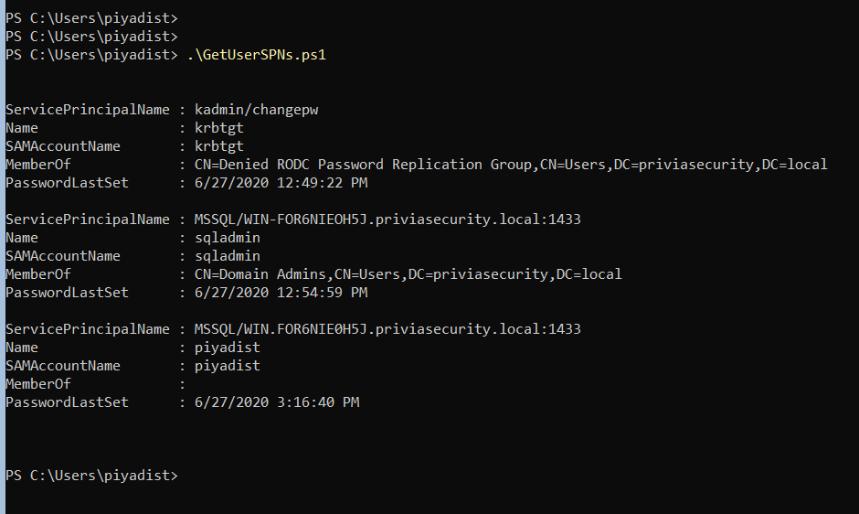
Task: Click the MSSQL/WIN-FOR6NIEOH5J SPN for sqladmin
Action: 387,220
